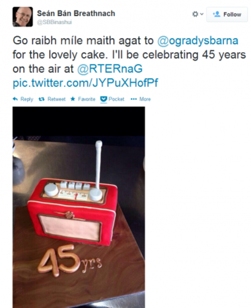Follow Seán Bán Breathnach

[227, 14]
